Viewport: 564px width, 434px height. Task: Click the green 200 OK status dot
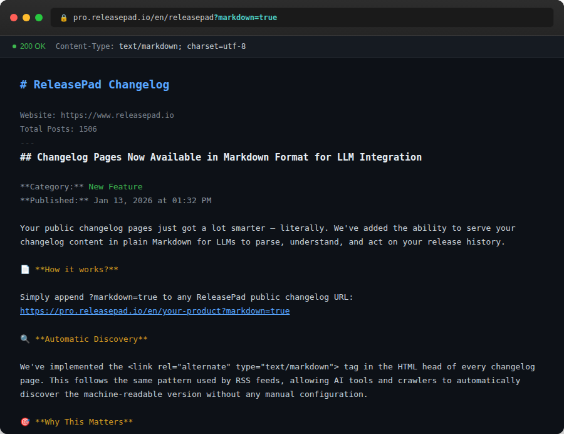pos(14,46)
